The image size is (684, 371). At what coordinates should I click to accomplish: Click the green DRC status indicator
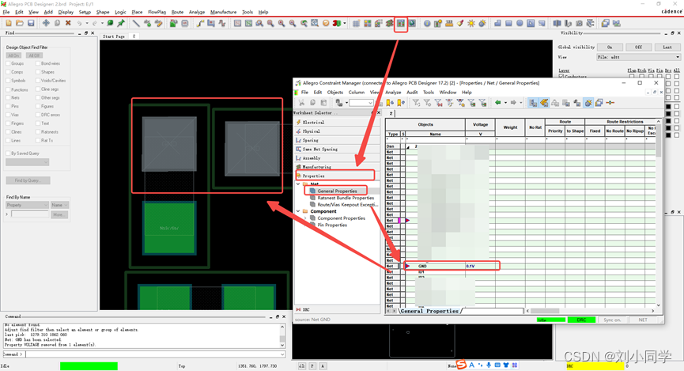pos(581,320)
